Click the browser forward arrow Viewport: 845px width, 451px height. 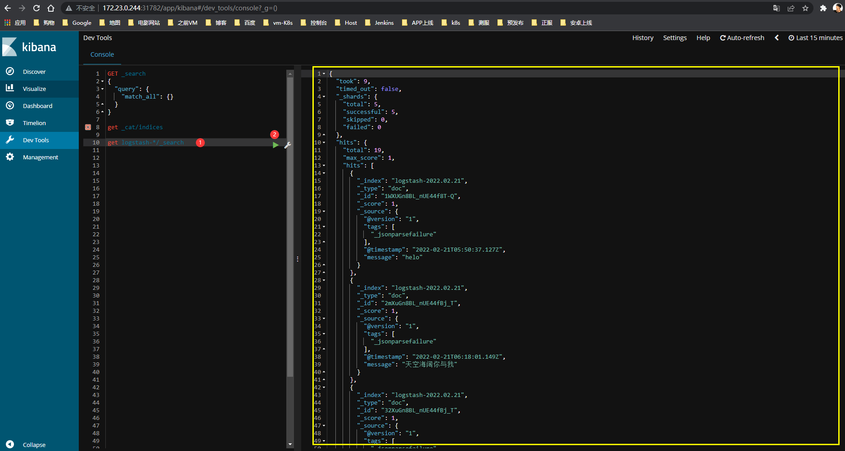click(x=22, y=8)
